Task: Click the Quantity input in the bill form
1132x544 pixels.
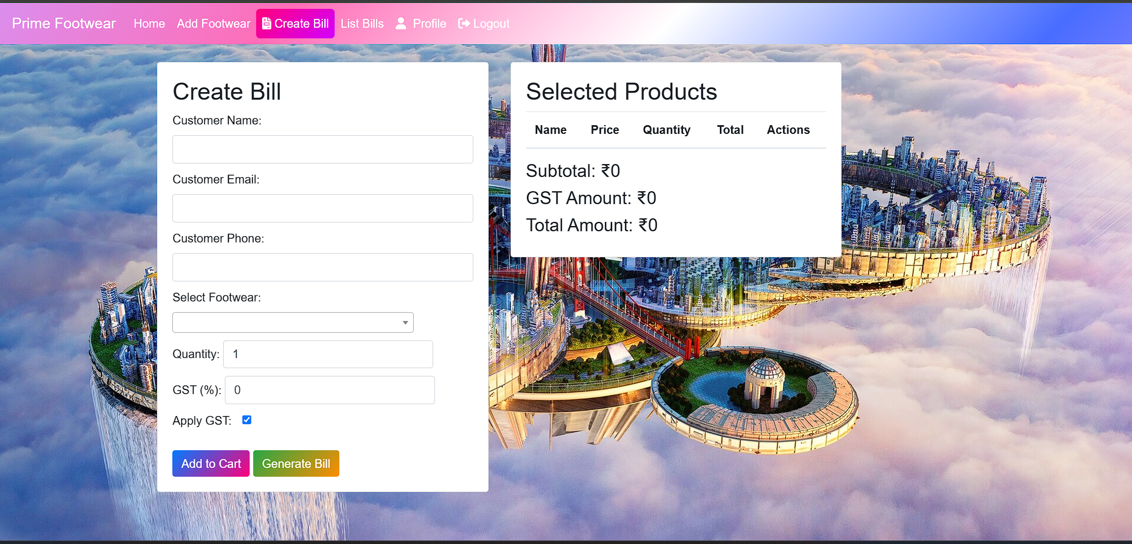Action: coord(328,355)
